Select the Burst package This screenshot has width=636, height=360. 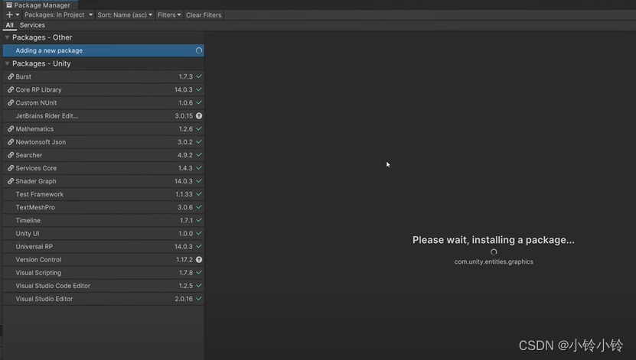click(103, 76)
